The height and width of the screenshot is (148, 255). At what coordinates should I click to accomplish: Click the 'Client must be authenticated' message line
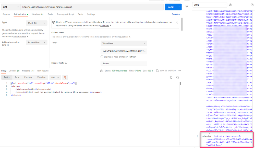[58, 92]
